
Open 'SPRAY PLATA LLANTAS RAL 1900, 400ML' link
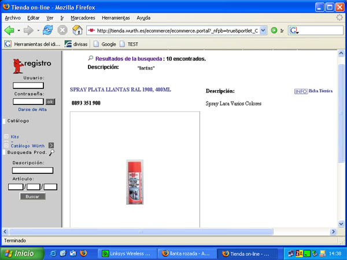(120, 90)
